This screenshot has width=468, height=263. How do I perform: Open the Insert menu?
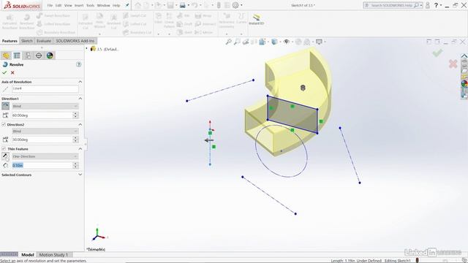(x=79, y=5)
